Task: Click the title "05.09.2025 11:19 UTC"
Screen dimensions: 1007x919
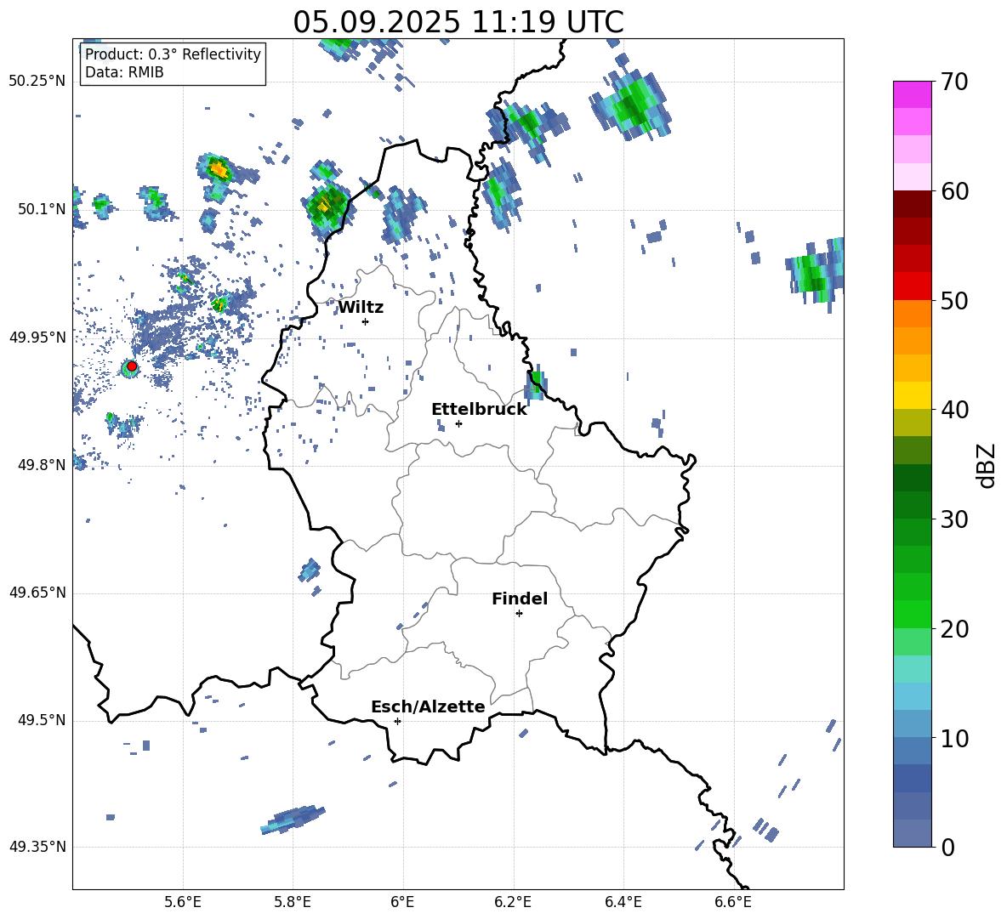Action: (x=458, y=22)
